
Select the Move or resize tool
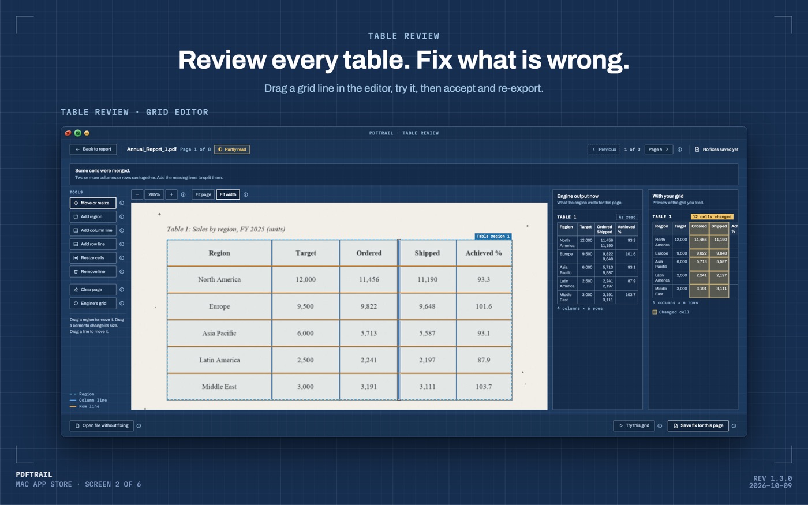(x=93, y=203)
